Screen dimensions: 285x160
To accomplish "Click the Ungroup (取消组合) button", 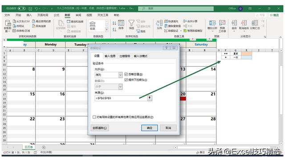I will click(244, 26).
